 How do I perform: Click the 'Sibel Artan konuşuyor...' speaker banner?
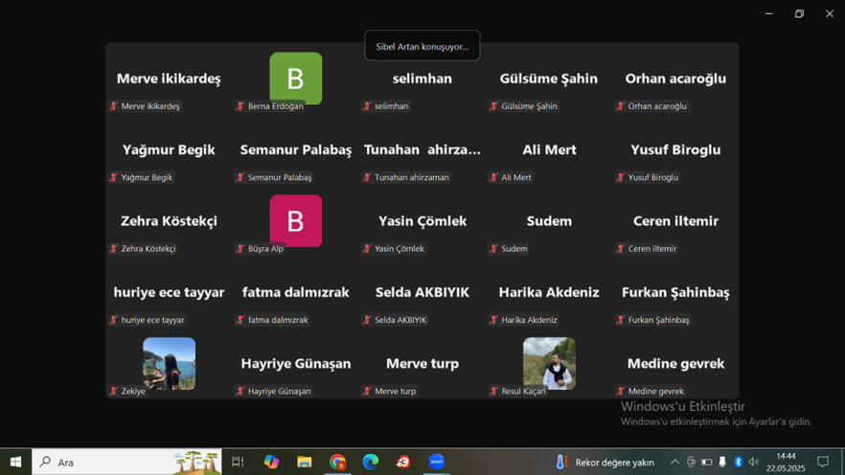click(422, 46)
